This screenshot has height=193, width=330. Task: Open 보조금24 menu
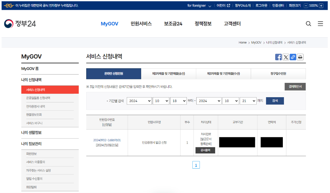tap(173, 24)
